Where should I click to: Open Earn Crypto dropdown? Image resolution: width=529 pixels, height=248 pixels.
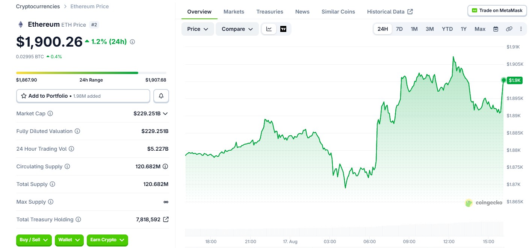click(x=107, y=240)
